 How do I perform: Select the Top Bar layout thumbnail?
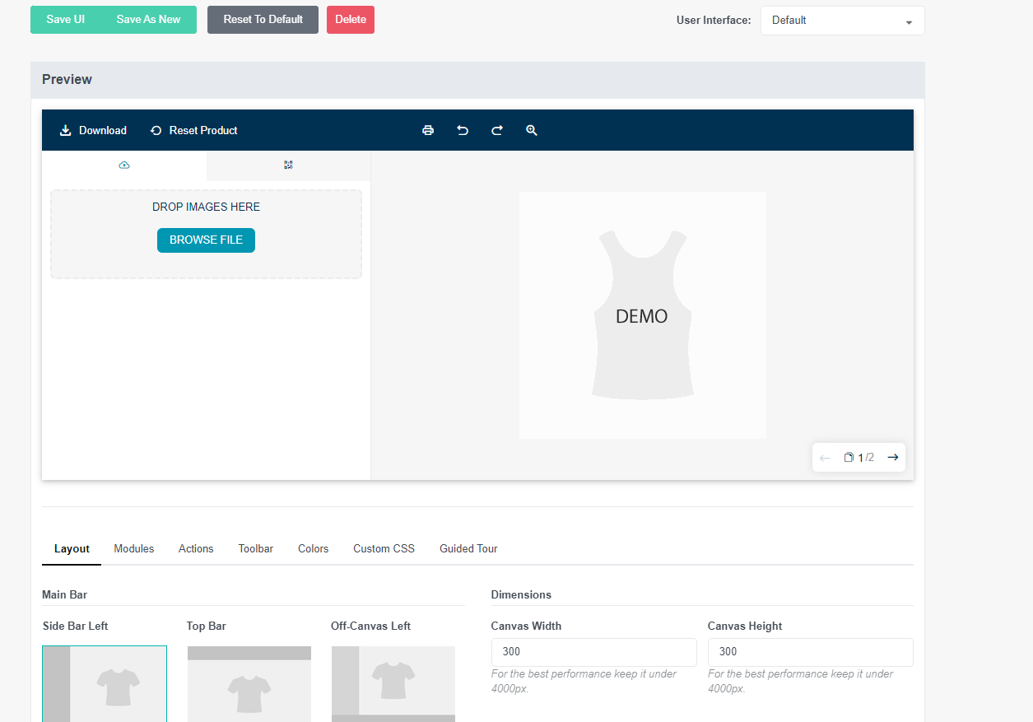[x=249, y=683]
